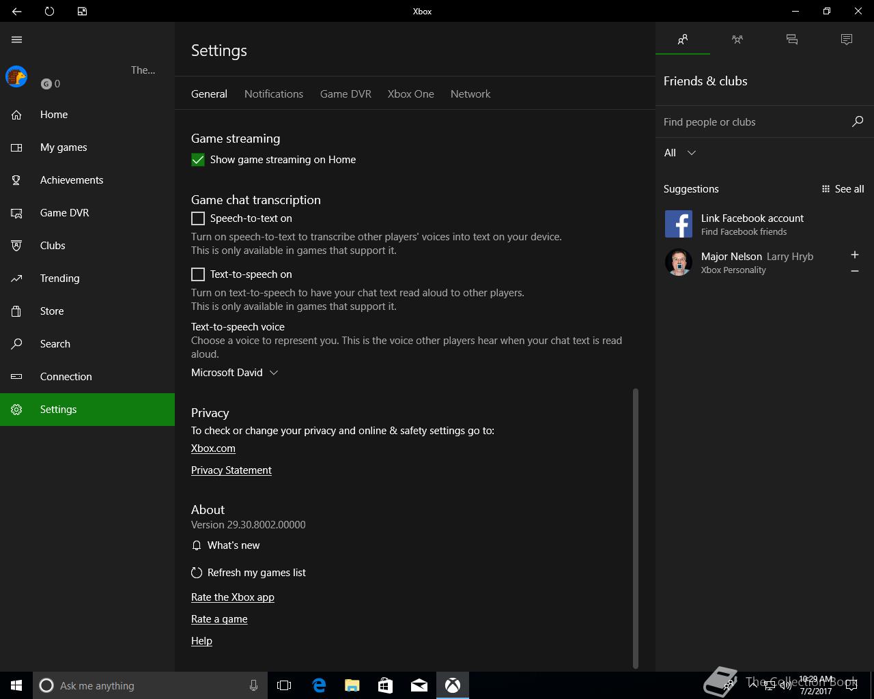Image resolution: width=874 pixels, height=699 pixels.
Task: Uncheck Show game streaming on Home
Action: tap(198, 160)
